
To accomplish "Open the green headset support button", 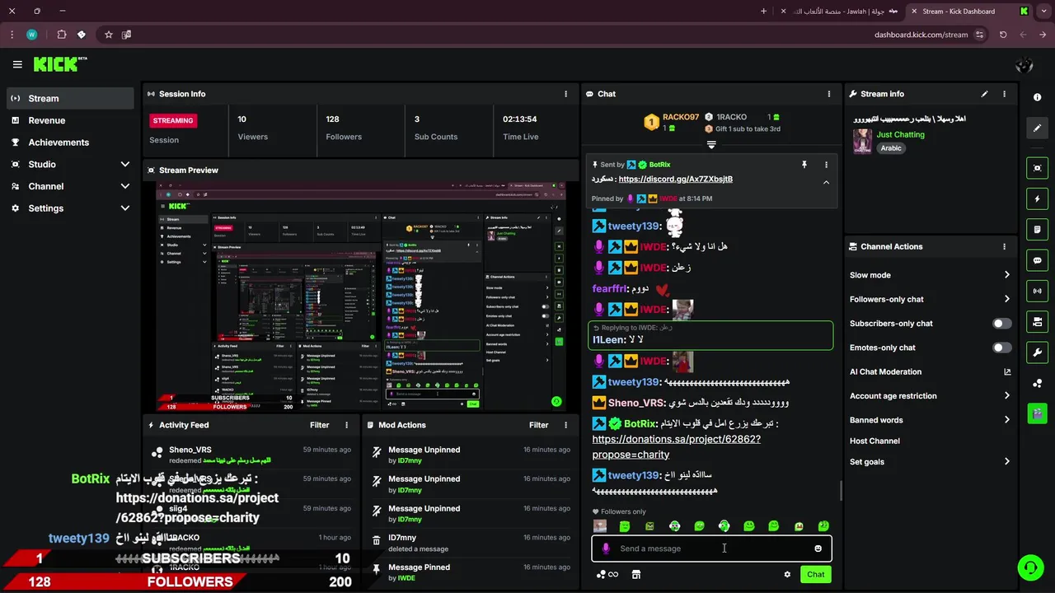I will click(1029, 568).
